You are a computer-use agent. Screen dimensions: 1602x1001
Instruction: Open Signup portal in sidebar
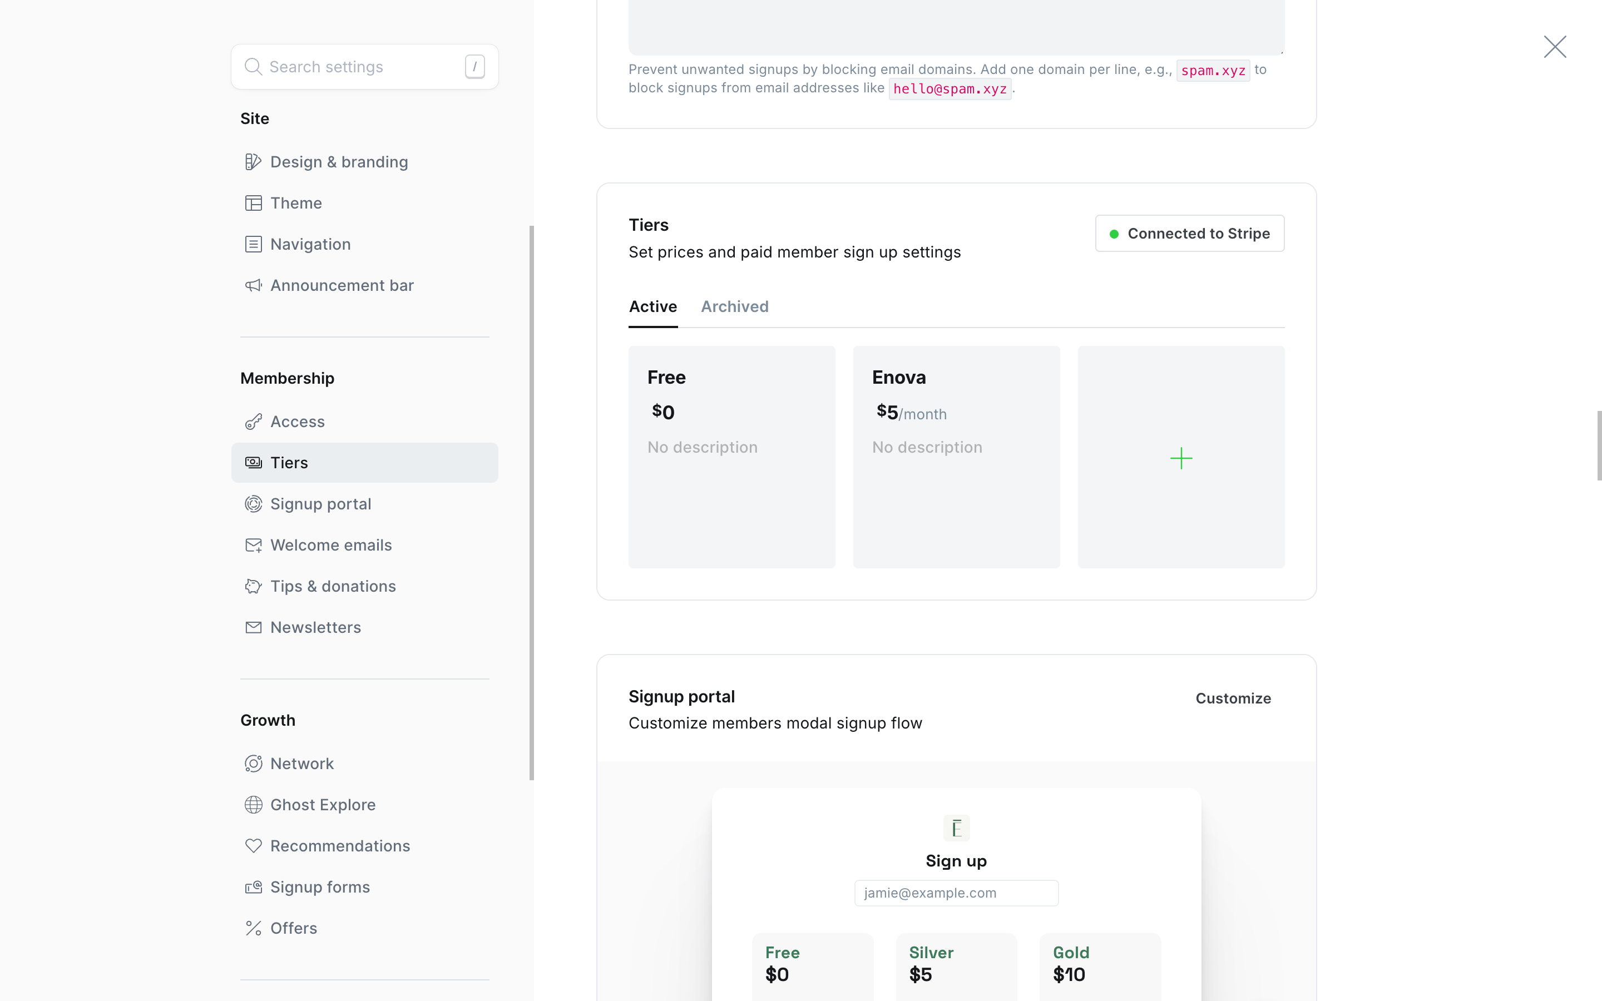pyautogui.click(x=365, y=504)
